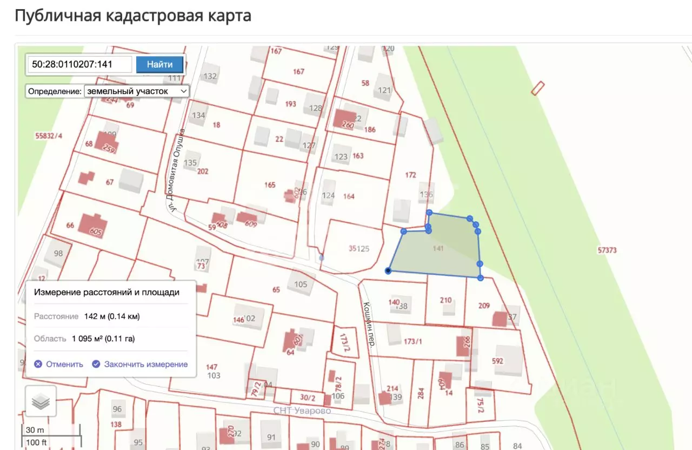
Task: Click parcel 165 on the map
Action: coord(270,185)
